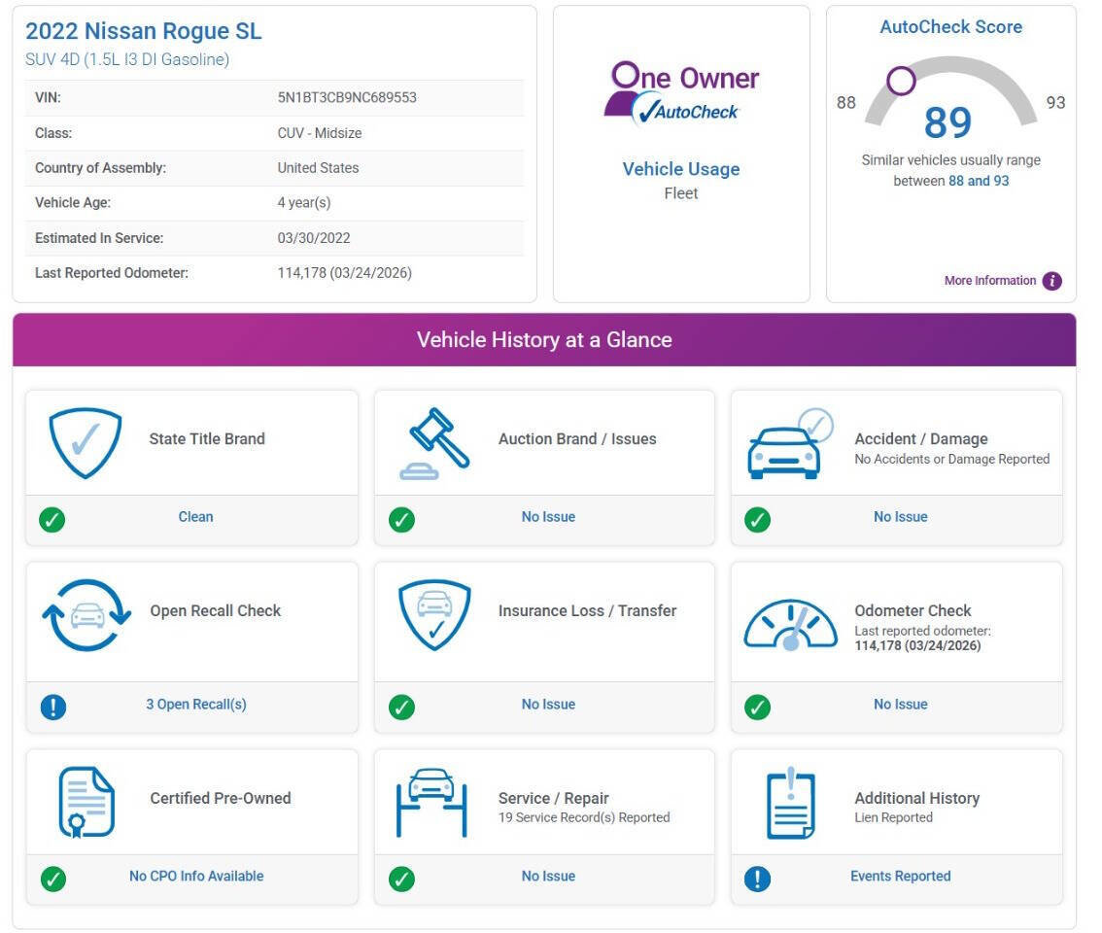This screenshot has height=933, width=1102.
Task: Click green checkmark in Service / Repair card
Action: click(x=401, y=880)
